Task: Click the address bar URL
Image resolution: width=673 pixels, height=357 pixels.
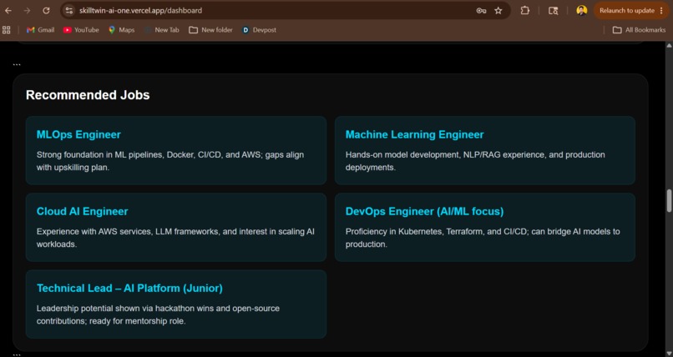Action: 140,11
